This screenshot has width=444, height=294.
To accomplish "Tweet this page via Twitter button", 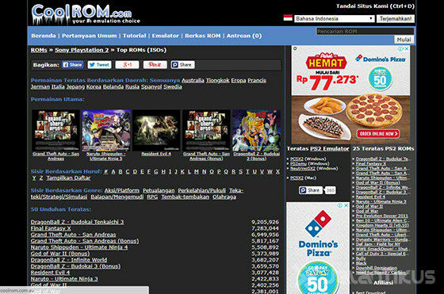I will pyautogui.click(x=99, y=65).
